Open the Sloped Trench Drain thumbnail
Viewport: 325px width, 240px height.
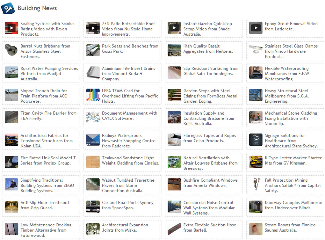click(x=12, y=95)
